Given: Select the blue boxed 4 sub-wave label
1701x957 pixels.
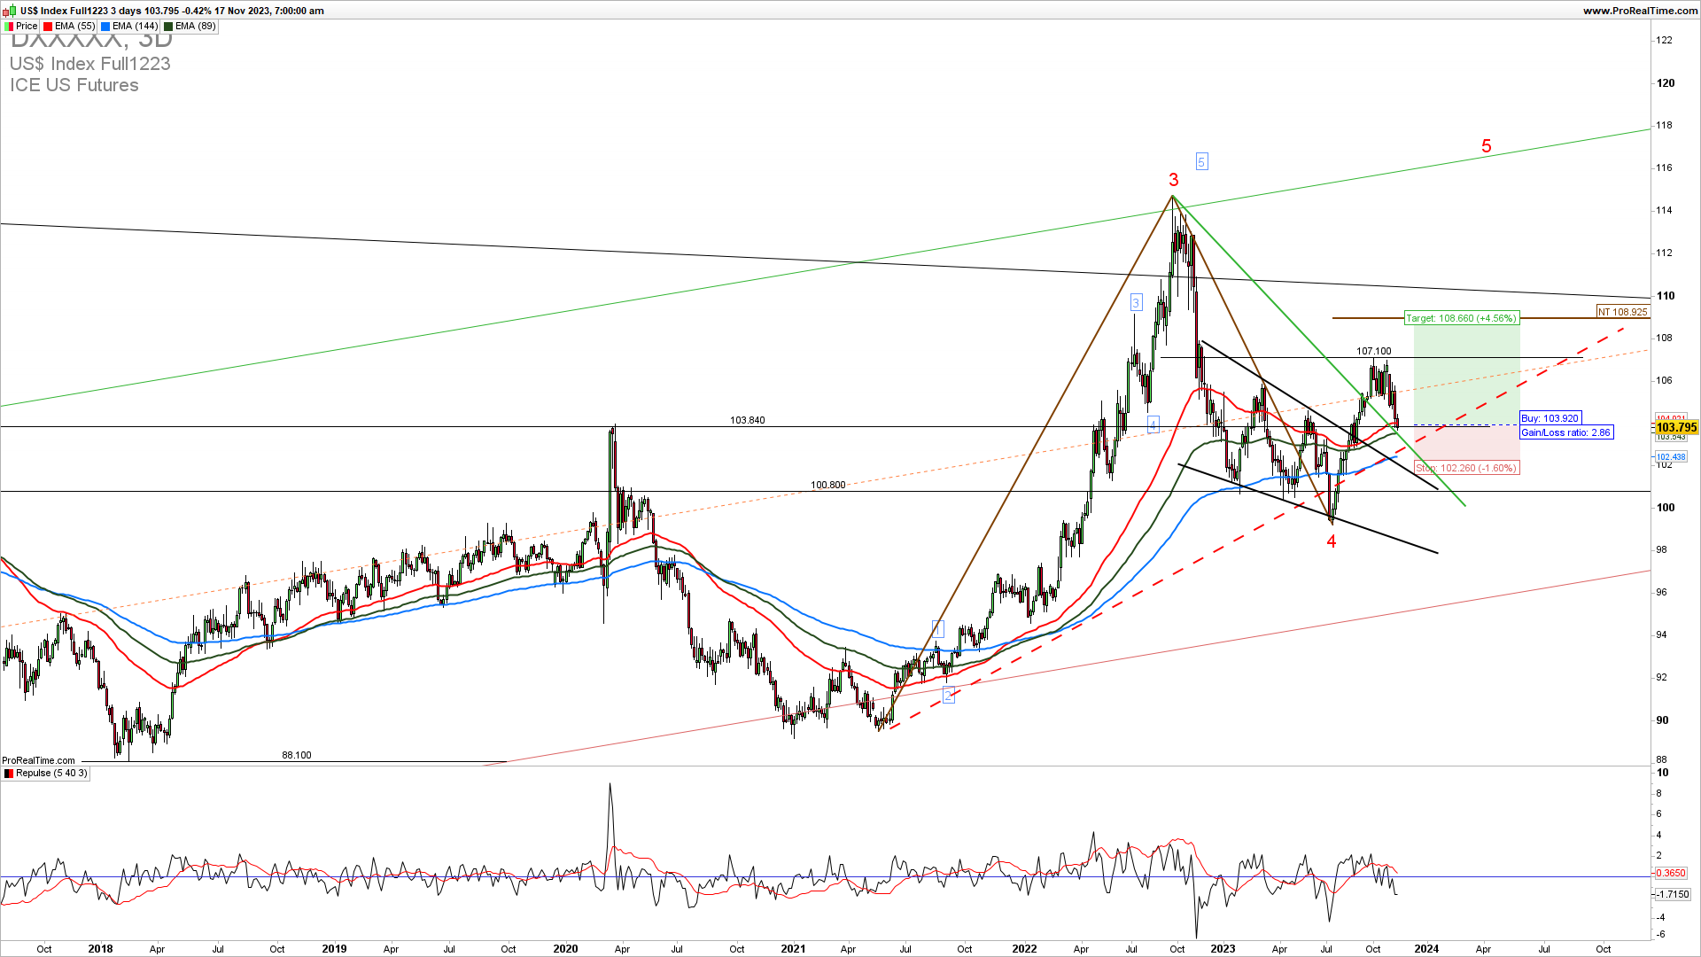Looking at the screenshot, I should [1153, 424].
